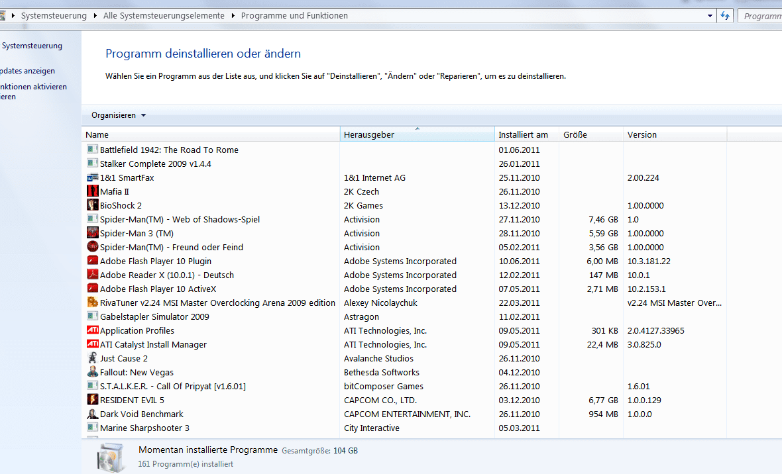Click the RivaTuner v2.24 icon
This screenshot has width=782, height=474.
click(x=92, y=302)
